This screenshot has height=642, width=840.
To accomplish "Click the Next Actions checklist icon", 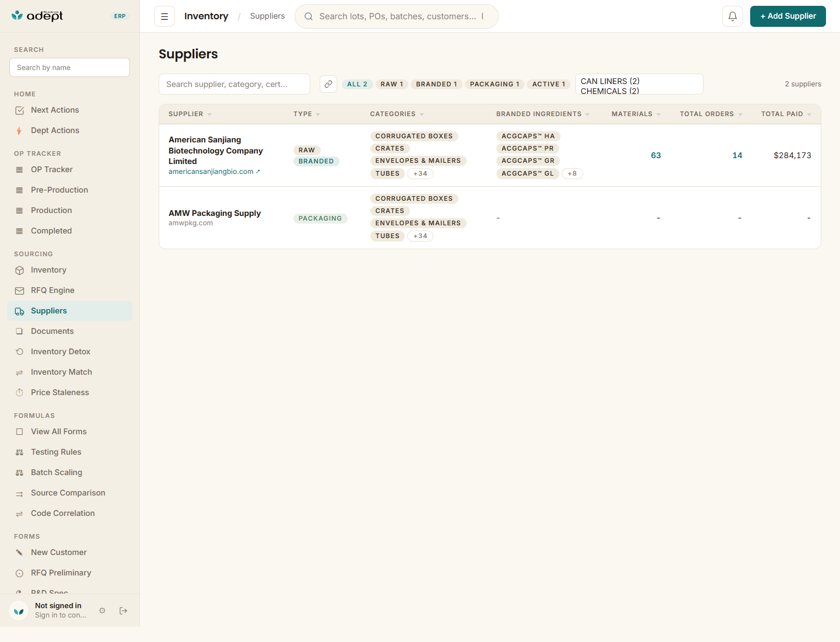I will click(x=19, y=110).
